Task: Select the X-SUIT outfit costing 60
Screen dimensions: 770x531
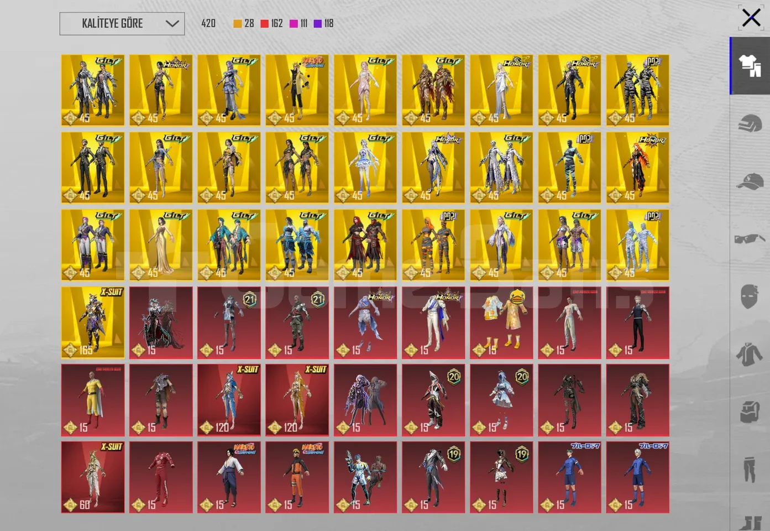Action: point(93,477)
